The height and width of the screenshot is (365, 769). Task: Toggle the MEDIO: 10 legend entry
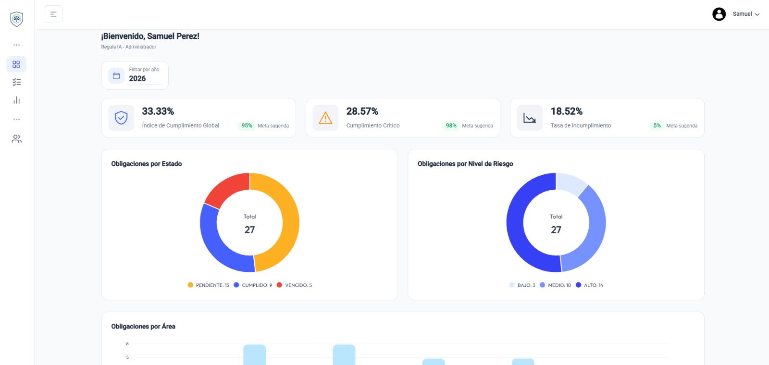(556, 285)
